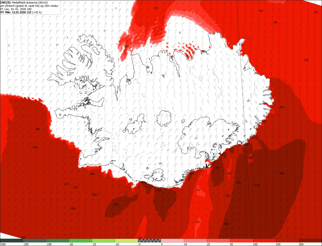322x246 pixels.
Task: Click the flux value 45
Action: coord(198,190)
